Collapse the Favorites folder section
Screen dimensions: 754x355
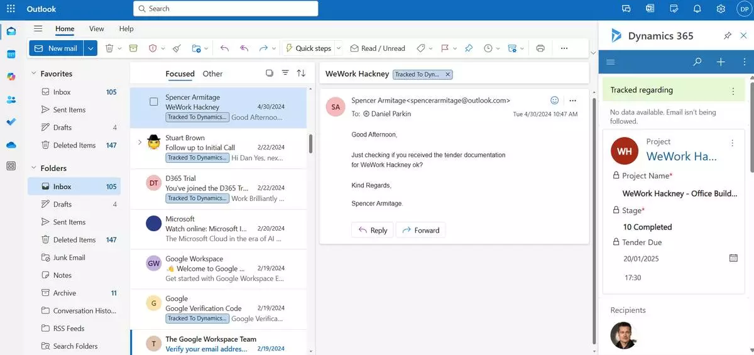pyautogui.click(x=34, y=74)
